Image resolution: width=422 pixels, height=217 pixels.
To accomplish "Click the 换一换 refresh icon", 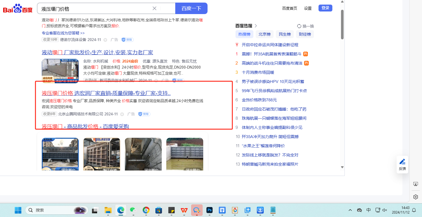I will pyautogui.click(x=299, y=26).
